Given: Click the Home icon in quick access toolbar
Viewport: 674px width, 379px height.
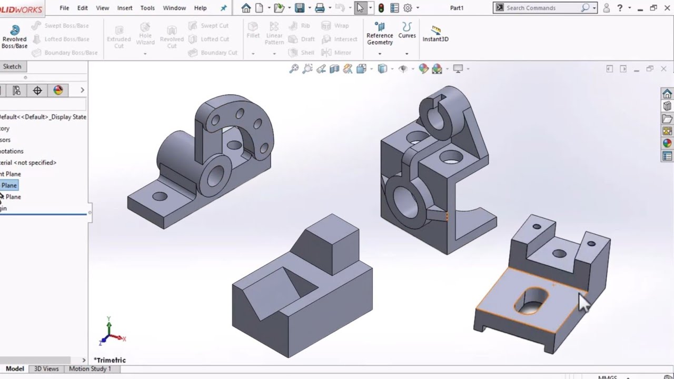Looking at the screenshot, I should [246, 8].
